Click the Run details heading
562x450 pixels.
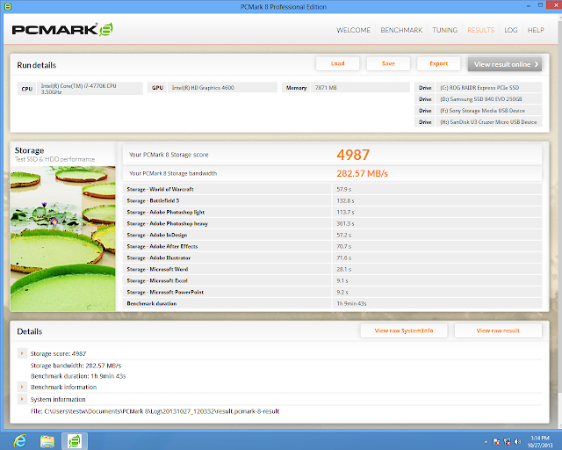(37, 65)
